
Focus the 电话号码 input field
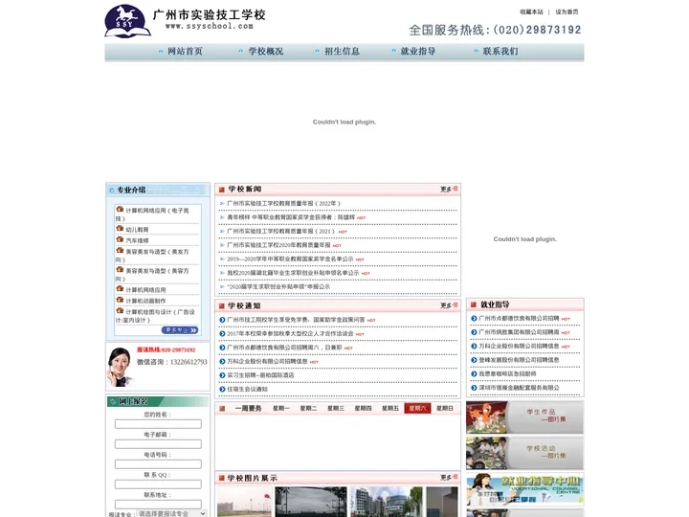(x=158, y=464)
